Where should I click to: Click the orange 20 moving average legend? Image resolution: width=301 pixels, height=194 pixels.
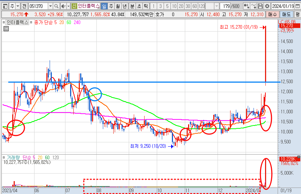tap(61, 22)
